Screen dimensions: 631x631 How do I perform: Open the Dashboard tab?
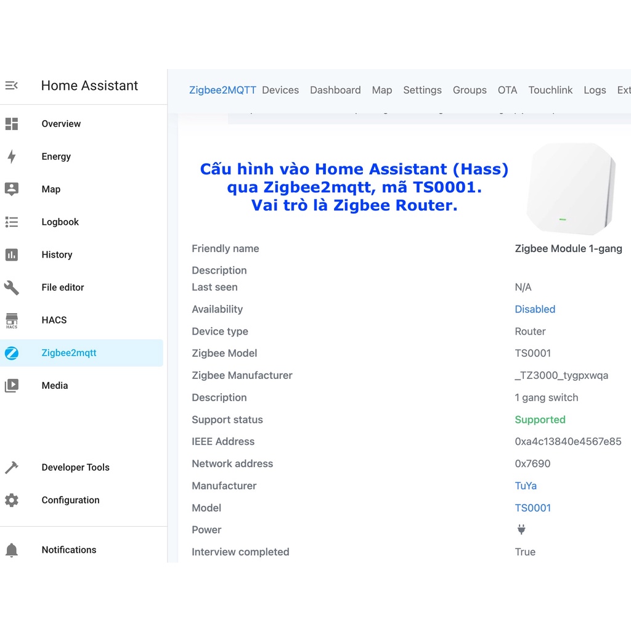tap(335, 90)
